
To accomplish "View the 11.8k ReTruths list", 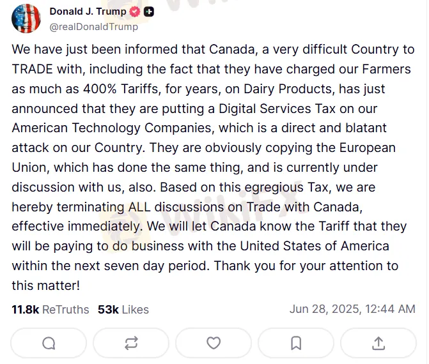I will tap(50, 310).
